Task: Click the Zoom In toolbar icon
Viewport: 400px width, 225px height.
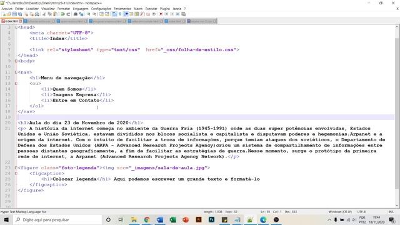Action: coord(89,14)
